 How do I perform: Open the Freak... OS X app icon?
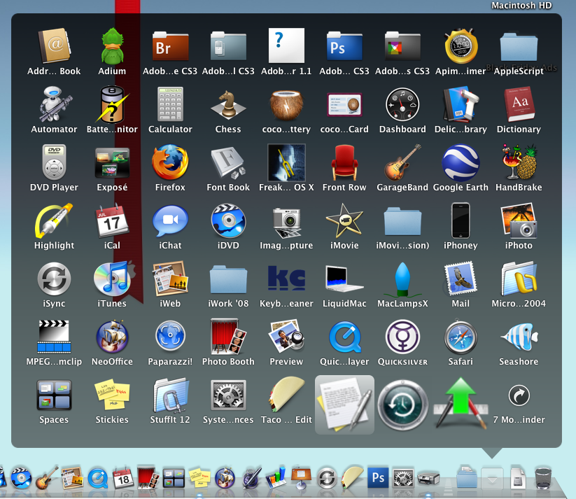pos(286,162)
